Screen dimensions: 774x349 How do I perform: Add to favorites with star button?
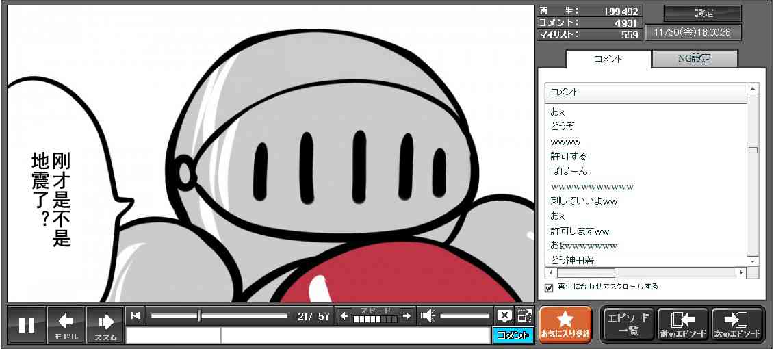pyautogui.click(x=565, y=324)
